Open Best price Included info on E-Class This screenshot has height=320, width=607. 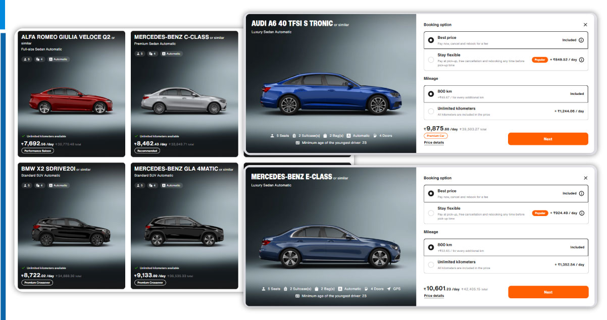[581, 193]
